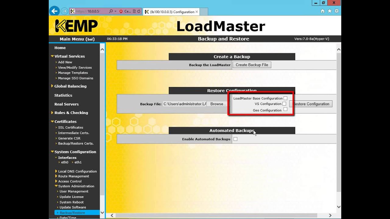The image size is (390, 219).
Task: Open User Management link
Action: coord(74,191)
